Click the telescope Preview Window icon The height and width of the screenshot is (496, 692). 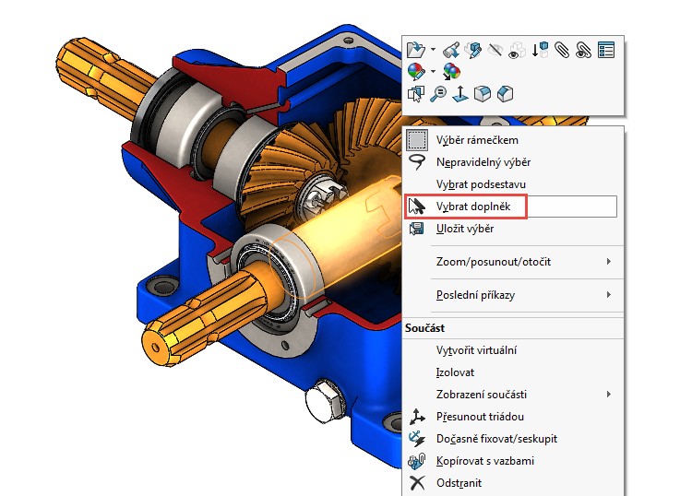coord(451,50)
